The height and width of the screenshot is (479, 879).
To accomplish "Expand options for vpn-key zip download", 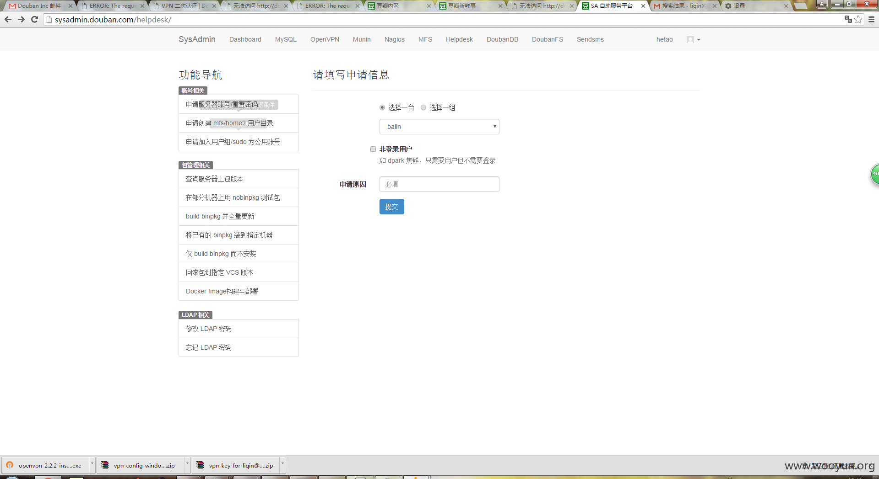I will [282, 465].
